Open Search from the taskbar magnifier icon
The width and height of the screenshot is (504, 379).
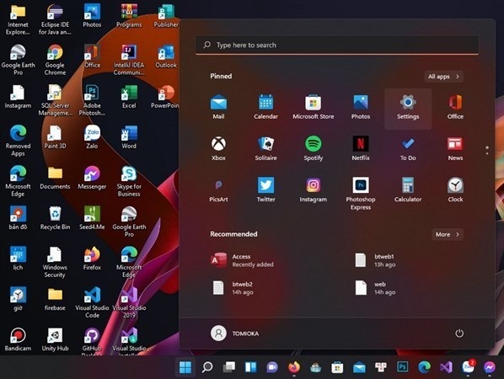tap(207, 367)
